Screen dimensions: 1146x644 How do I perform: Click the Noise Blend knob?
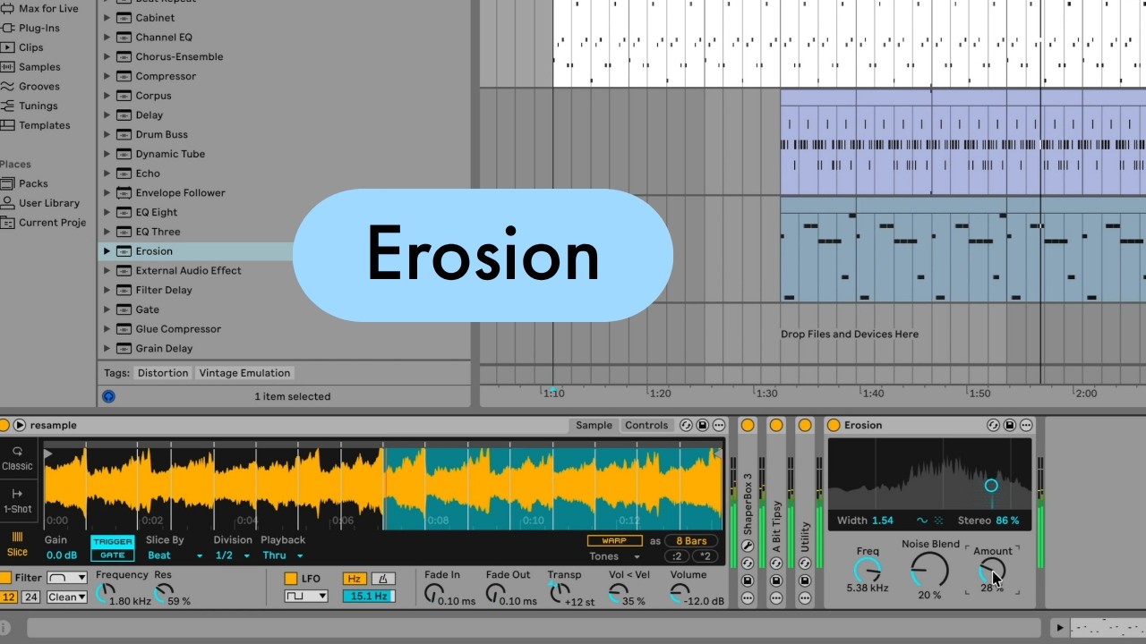[929, 570]
